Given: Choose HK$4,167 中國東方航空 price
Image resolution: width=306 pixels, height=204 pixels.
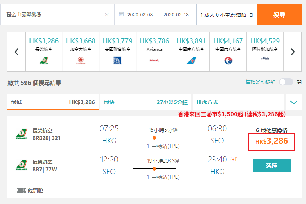Looking at the screenshot, I should [228, 52].
